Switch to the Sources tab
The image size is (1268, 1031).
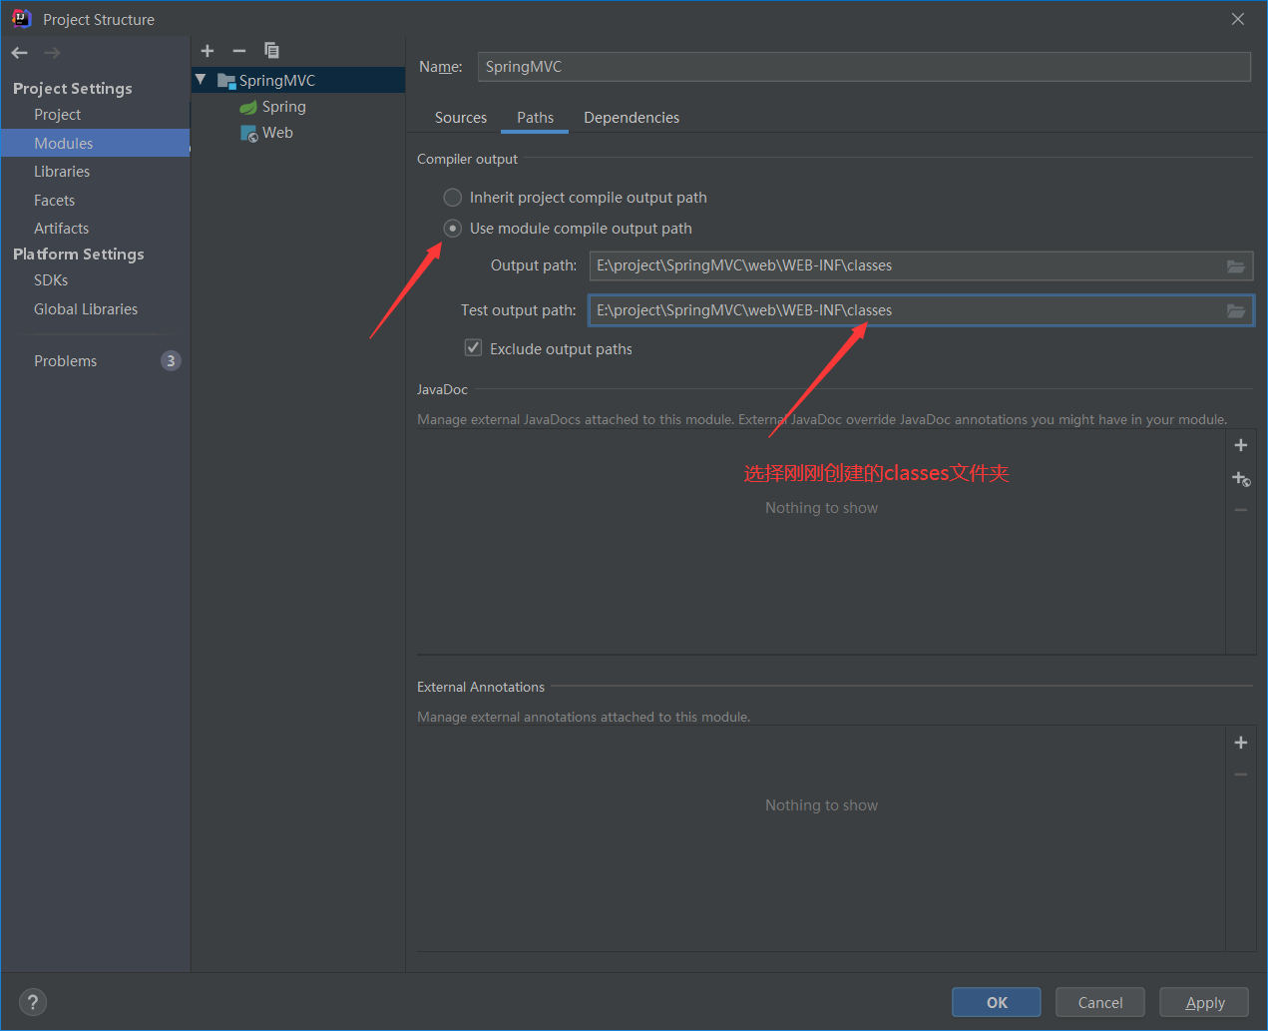coord(461,118)
